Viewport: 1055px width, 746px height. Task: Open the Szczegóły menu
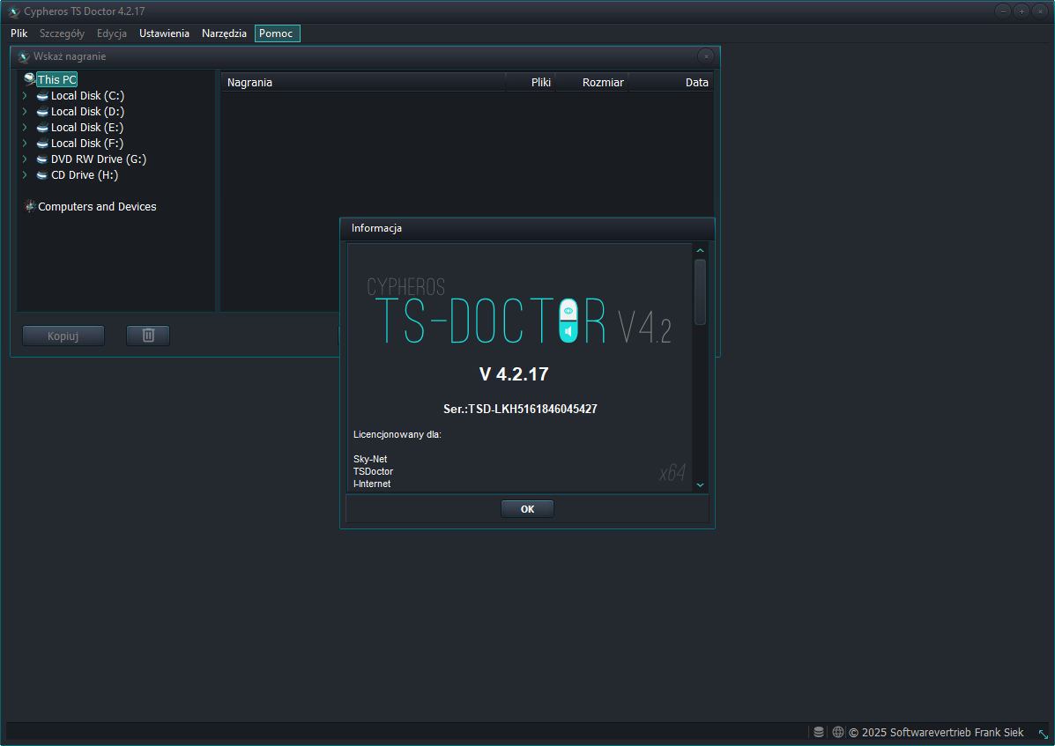point(62,33)
